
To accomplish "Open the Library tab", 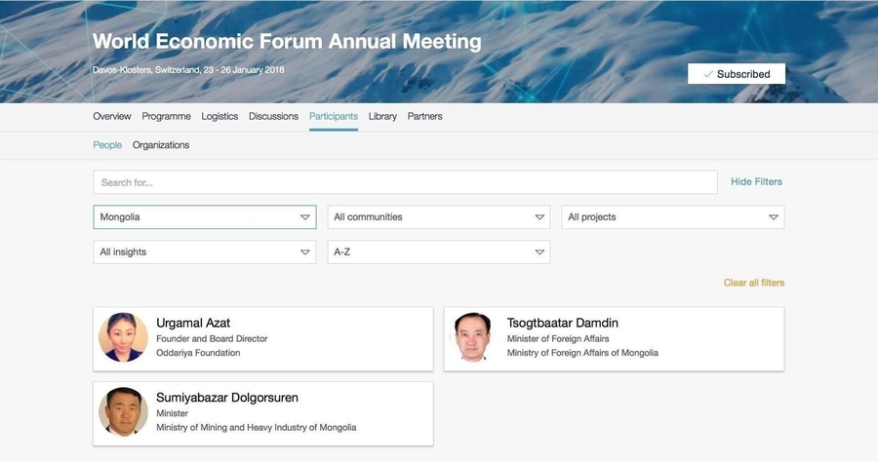I will tap(382, 116).
